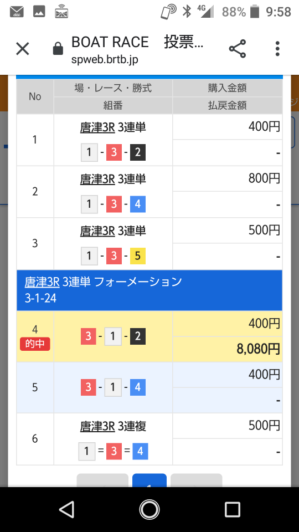
Task: Tap the Android back navigation triangle
Action: pyautogui.click(x=66, y=510)
